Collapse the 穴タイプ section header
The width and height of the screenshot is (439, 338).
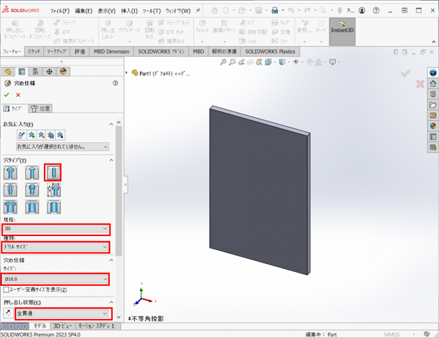pos(110,160)
